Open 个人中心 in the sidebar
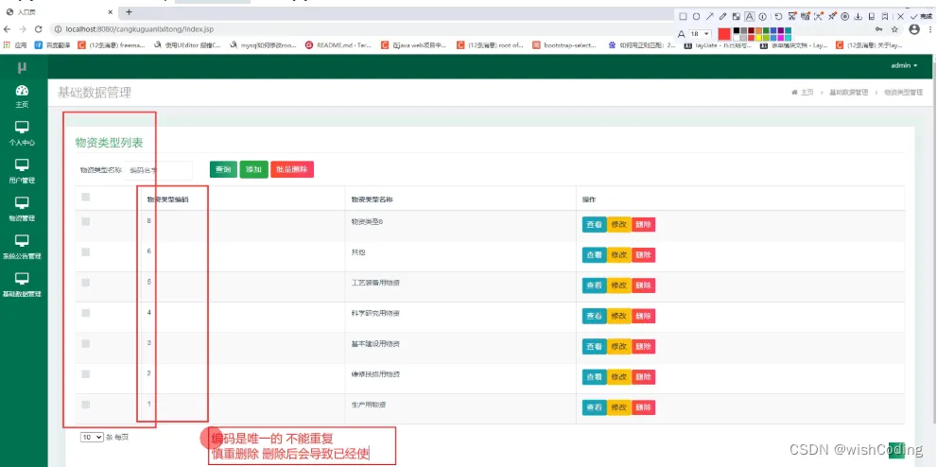Screen dimensions: 937x467 [22, 134]
